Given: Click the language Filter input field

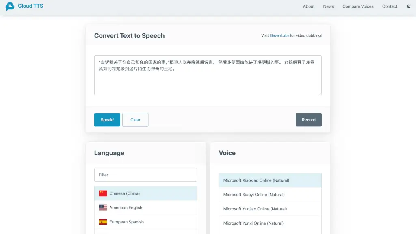Looking at the screenshot, I should tap(145, 175).
